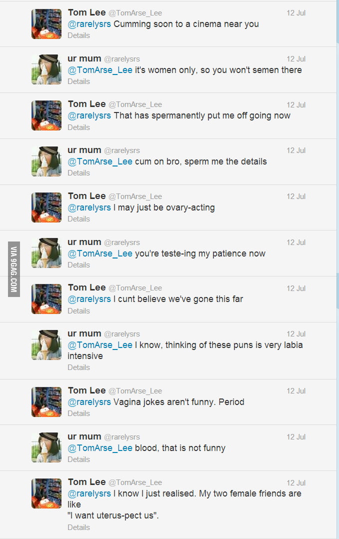The width and height of the screenshot is (339, 539).
Task: Click ur mum's avatar on the bottom 'blood' tweet
Action: pyautogui.click(x=46, y=447)
